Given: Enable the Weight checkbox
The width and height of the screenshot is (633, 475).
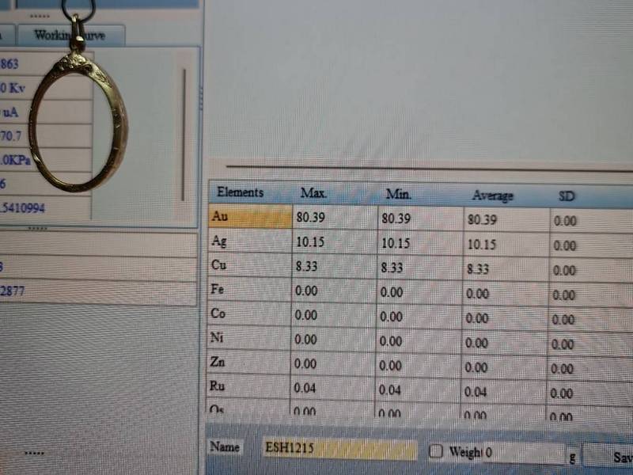Looking at the screenshot, I should pyautogui.click(x=436, y=451).
